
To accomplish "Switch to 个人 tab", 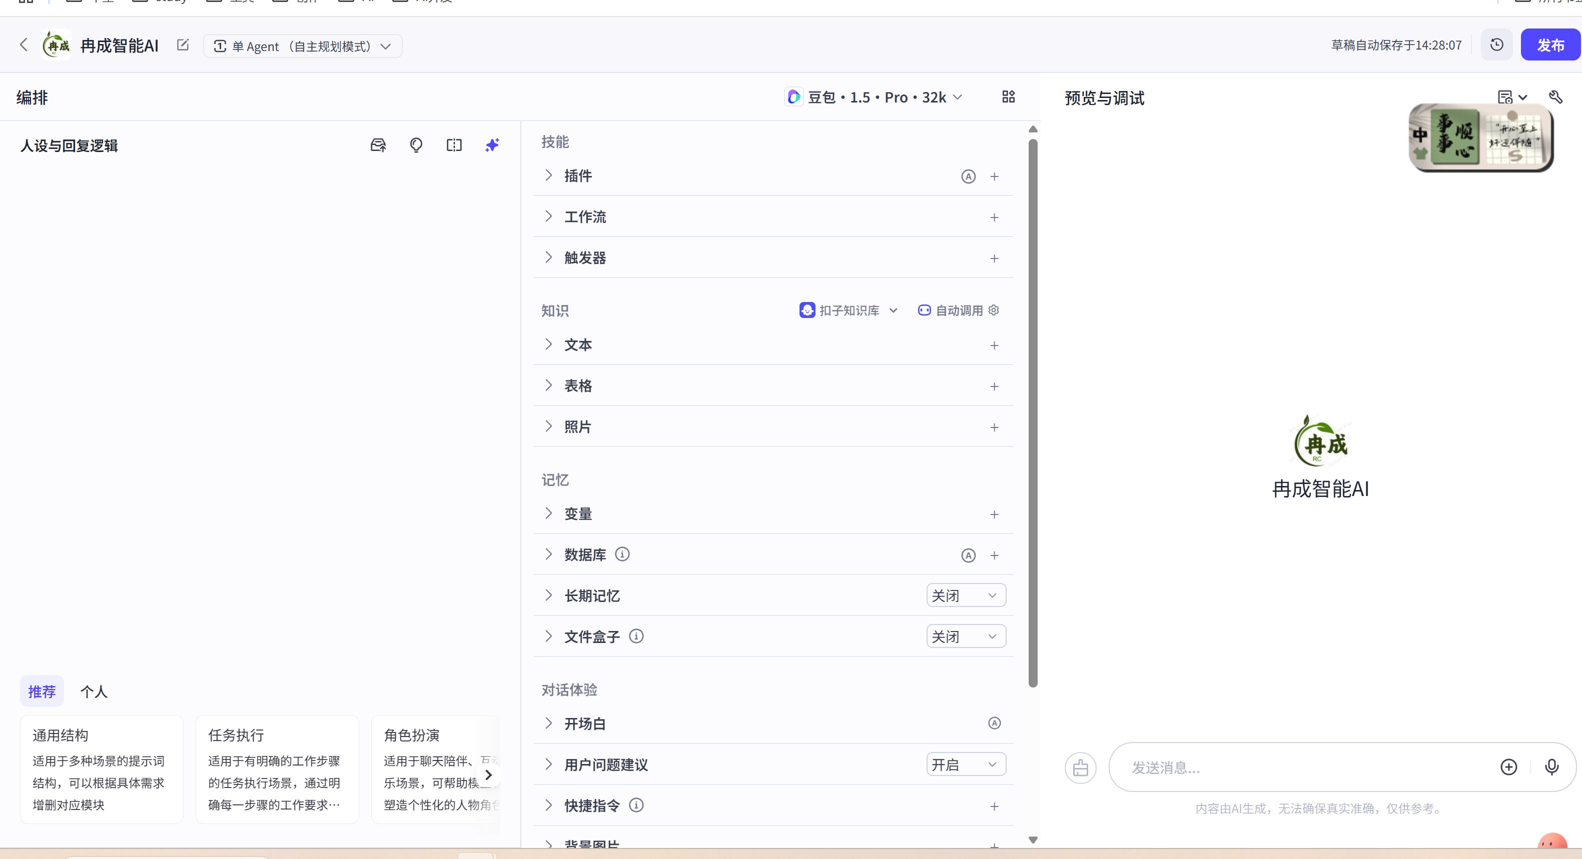I will (x=94, y=691).
